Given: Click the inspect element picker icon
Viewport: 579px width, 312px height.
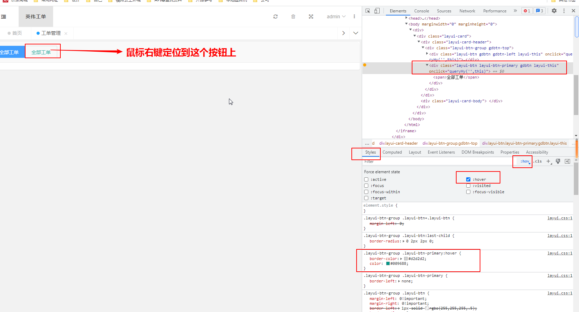Looking at the screenshot, I should tap(368, 11).
